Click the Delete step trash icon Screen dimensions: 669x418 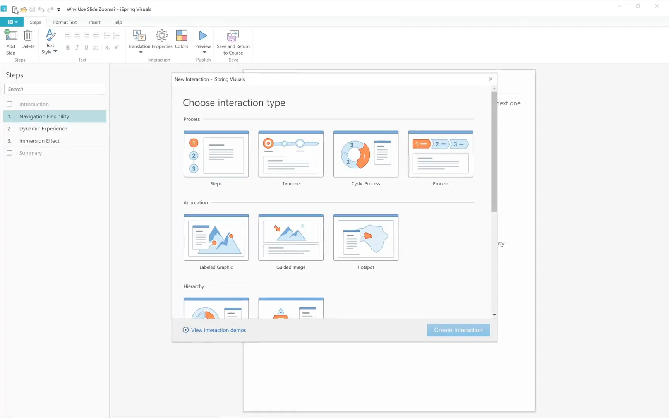(x=28, y=35)
